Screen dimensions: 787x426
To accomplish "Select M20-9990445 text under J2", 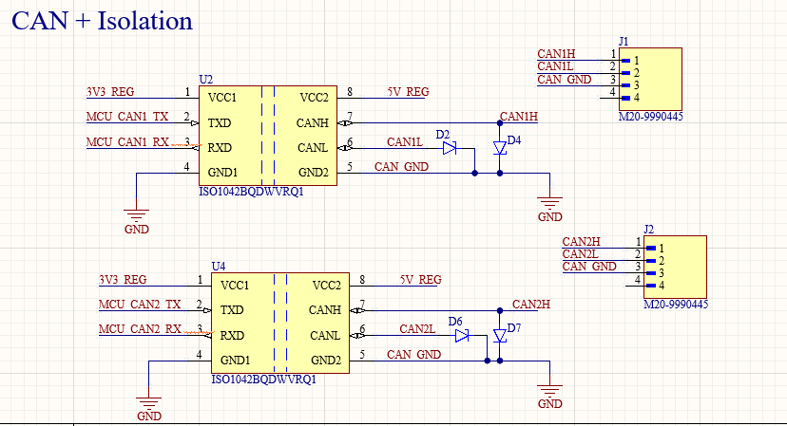I will 676,305.
